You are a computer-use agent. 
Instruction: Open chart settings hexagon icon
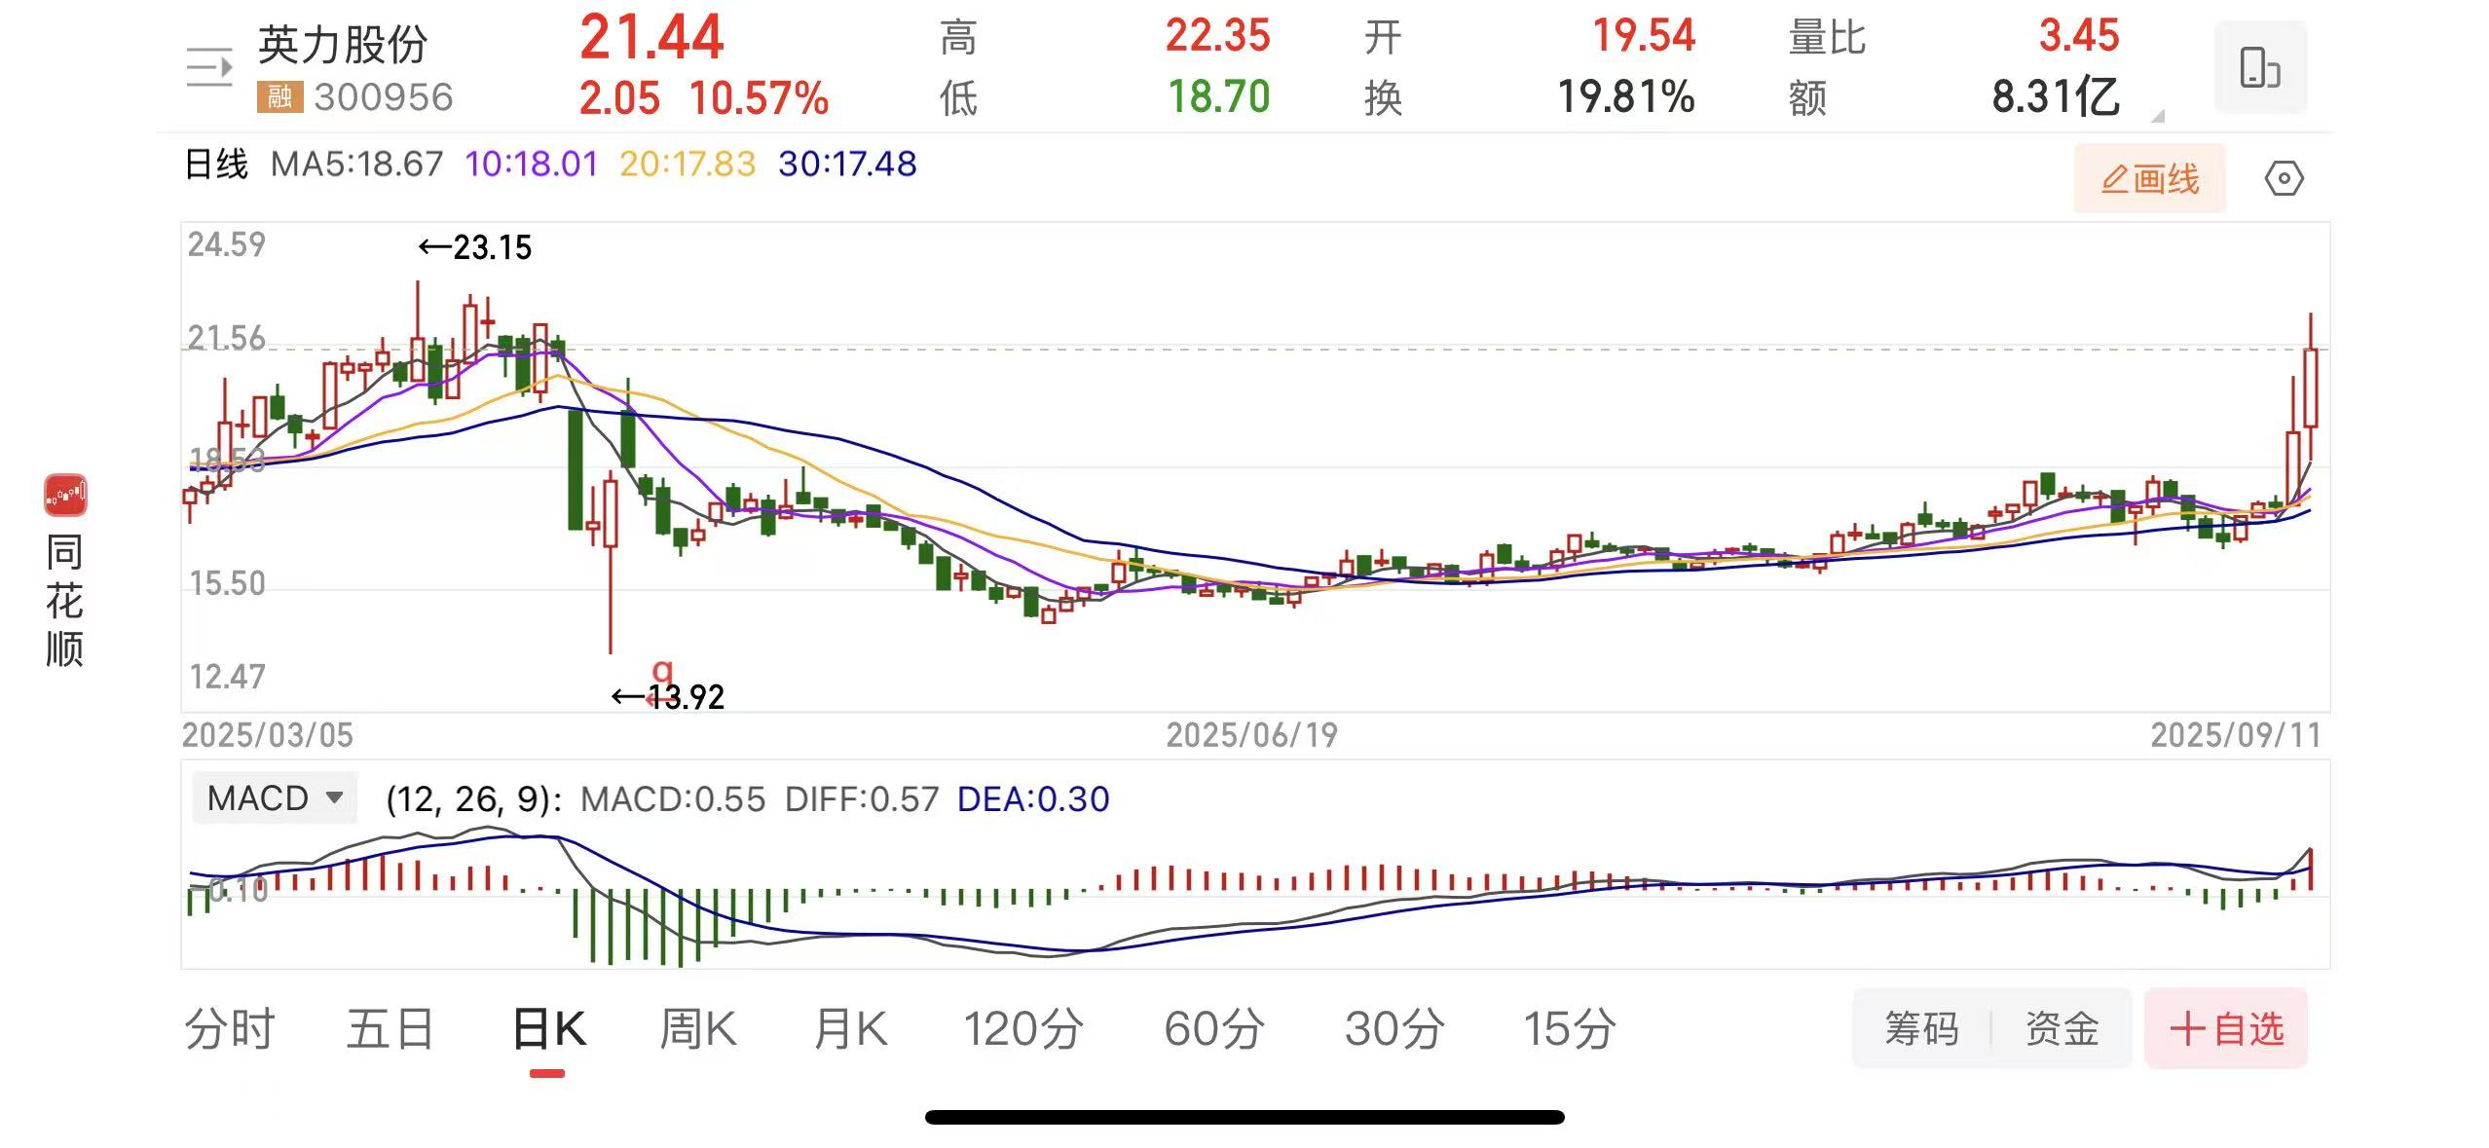(2284, 179)
